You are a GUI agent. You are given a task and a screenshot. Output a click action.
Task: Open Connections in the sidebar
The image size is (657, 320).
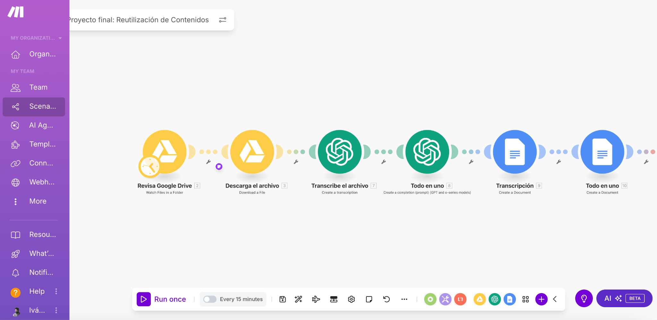[34, 163]
